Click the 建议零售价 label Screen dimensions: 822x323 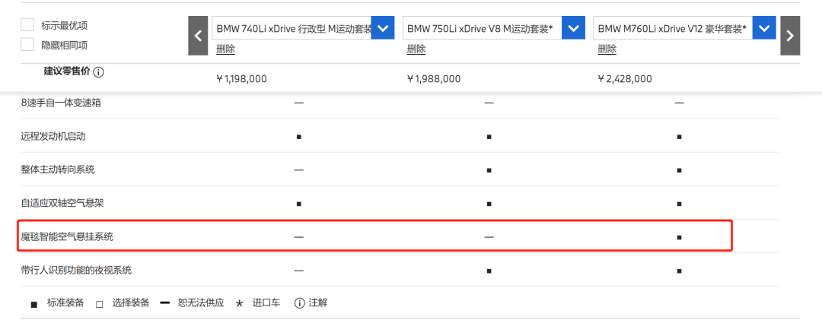click(67, 71)
